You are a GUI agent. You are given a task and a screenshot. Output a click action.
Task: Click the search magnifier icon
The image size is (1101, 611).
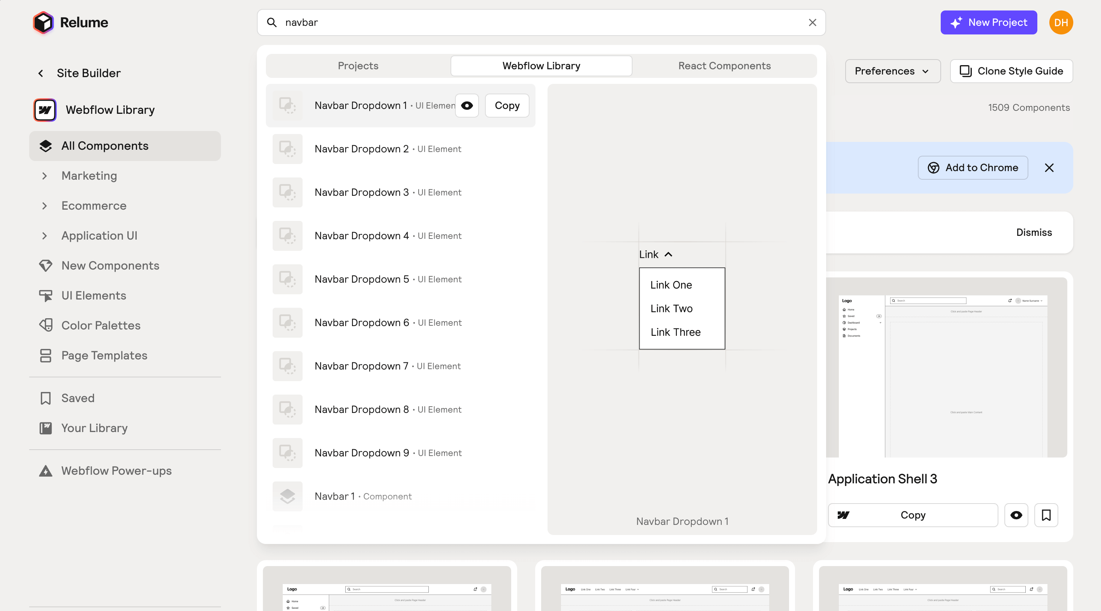272,22
